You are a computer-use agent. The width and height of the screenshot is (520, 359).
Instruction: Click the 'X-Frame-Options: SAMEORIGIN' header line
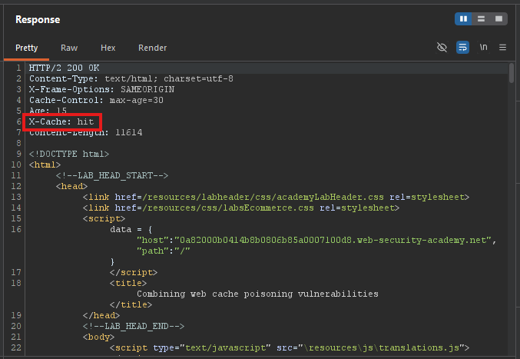point(101,90)
